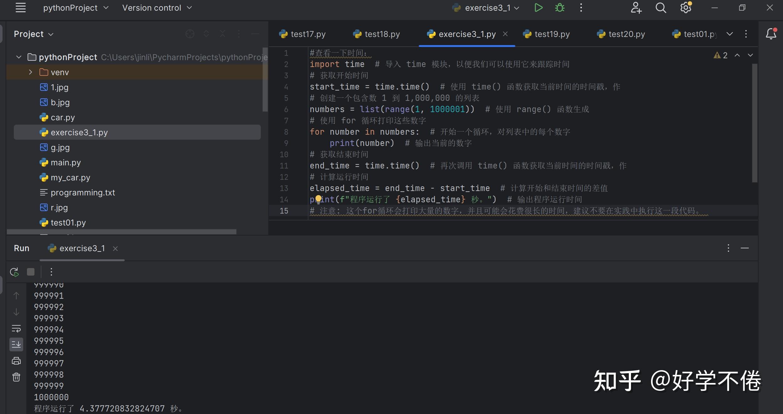Open Code With Me user invite icon
783x414 pixels.
[636, 8]
